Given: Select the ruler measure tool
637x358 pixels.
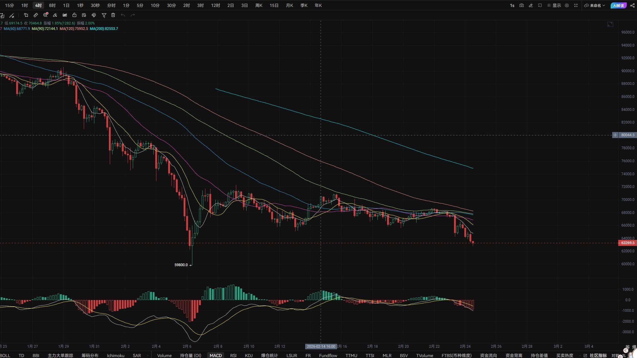Looking at the screenshot, I should coord(36,15).
